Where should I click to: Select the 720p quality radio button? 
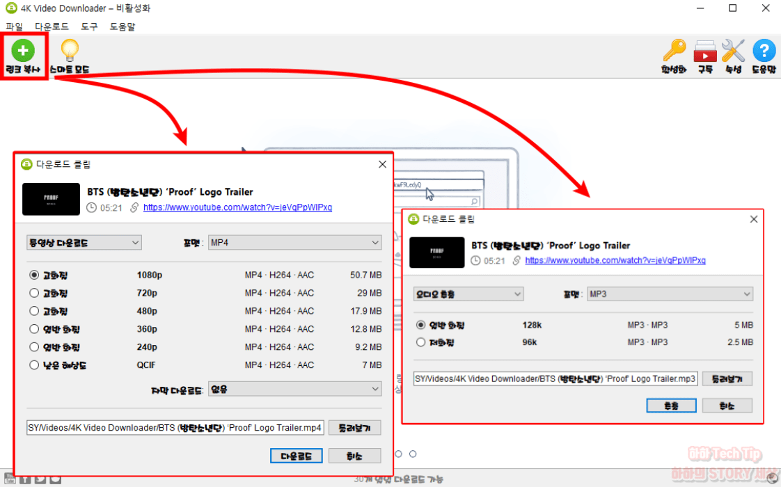tap(34, 293)
